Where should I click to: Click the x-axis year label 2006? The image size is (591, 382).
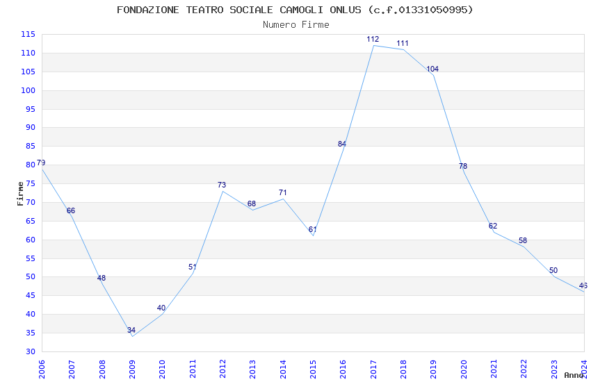(42, 369)
